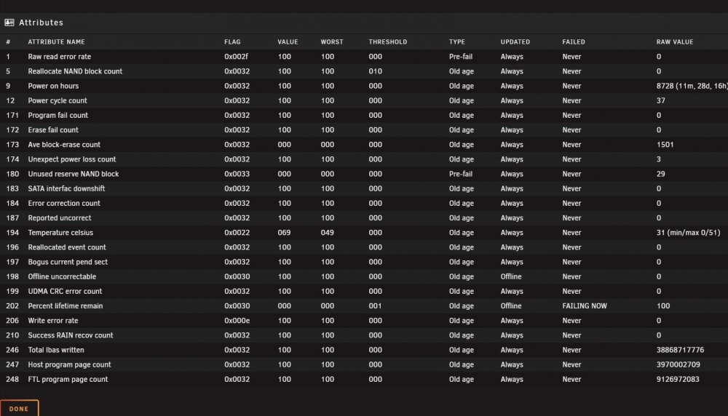This screenshot has height=416, width=728.
Task: Select the ATTRIBUTE NAME column header
Action: click(56, 41)
